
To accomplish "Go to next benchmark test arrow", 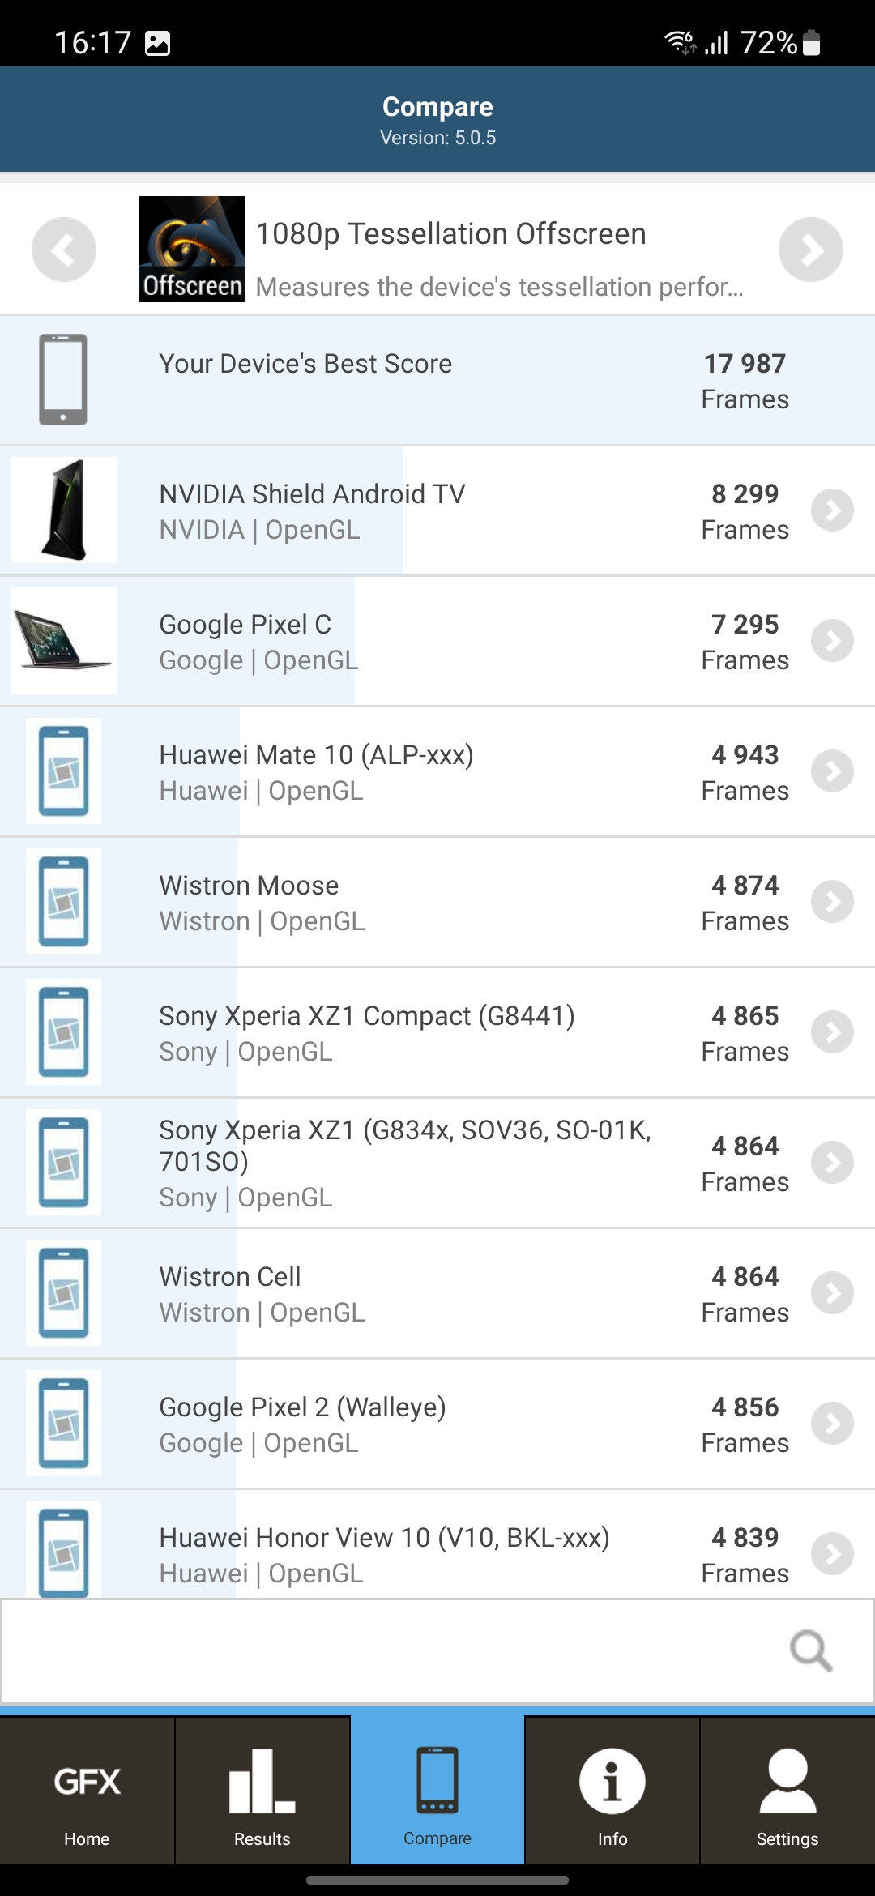I will [x=810, y=250].
